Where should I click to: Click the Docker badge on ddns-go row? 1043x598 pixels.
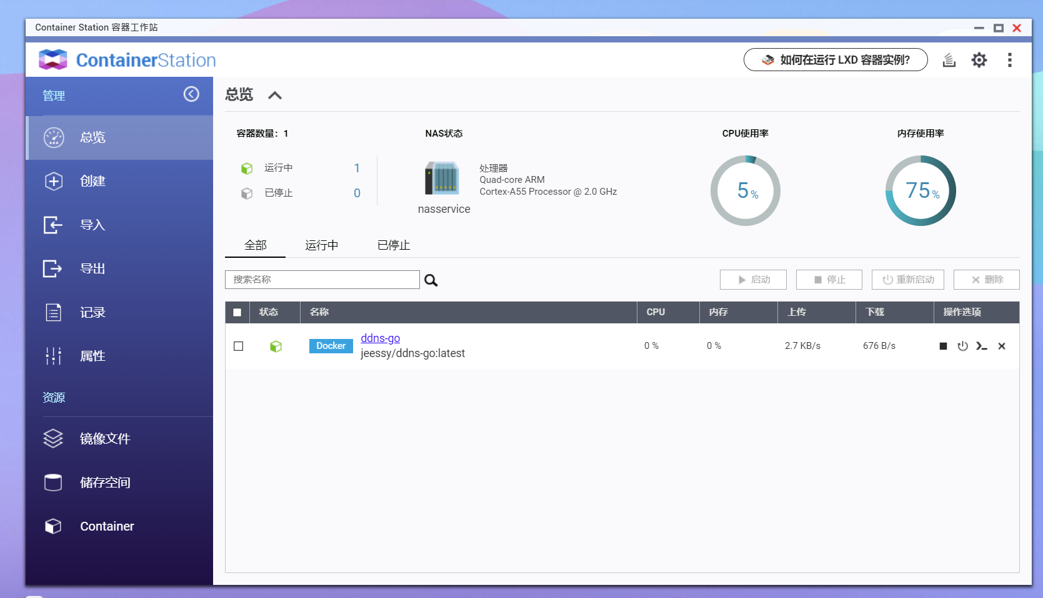[x=331, y=346]
